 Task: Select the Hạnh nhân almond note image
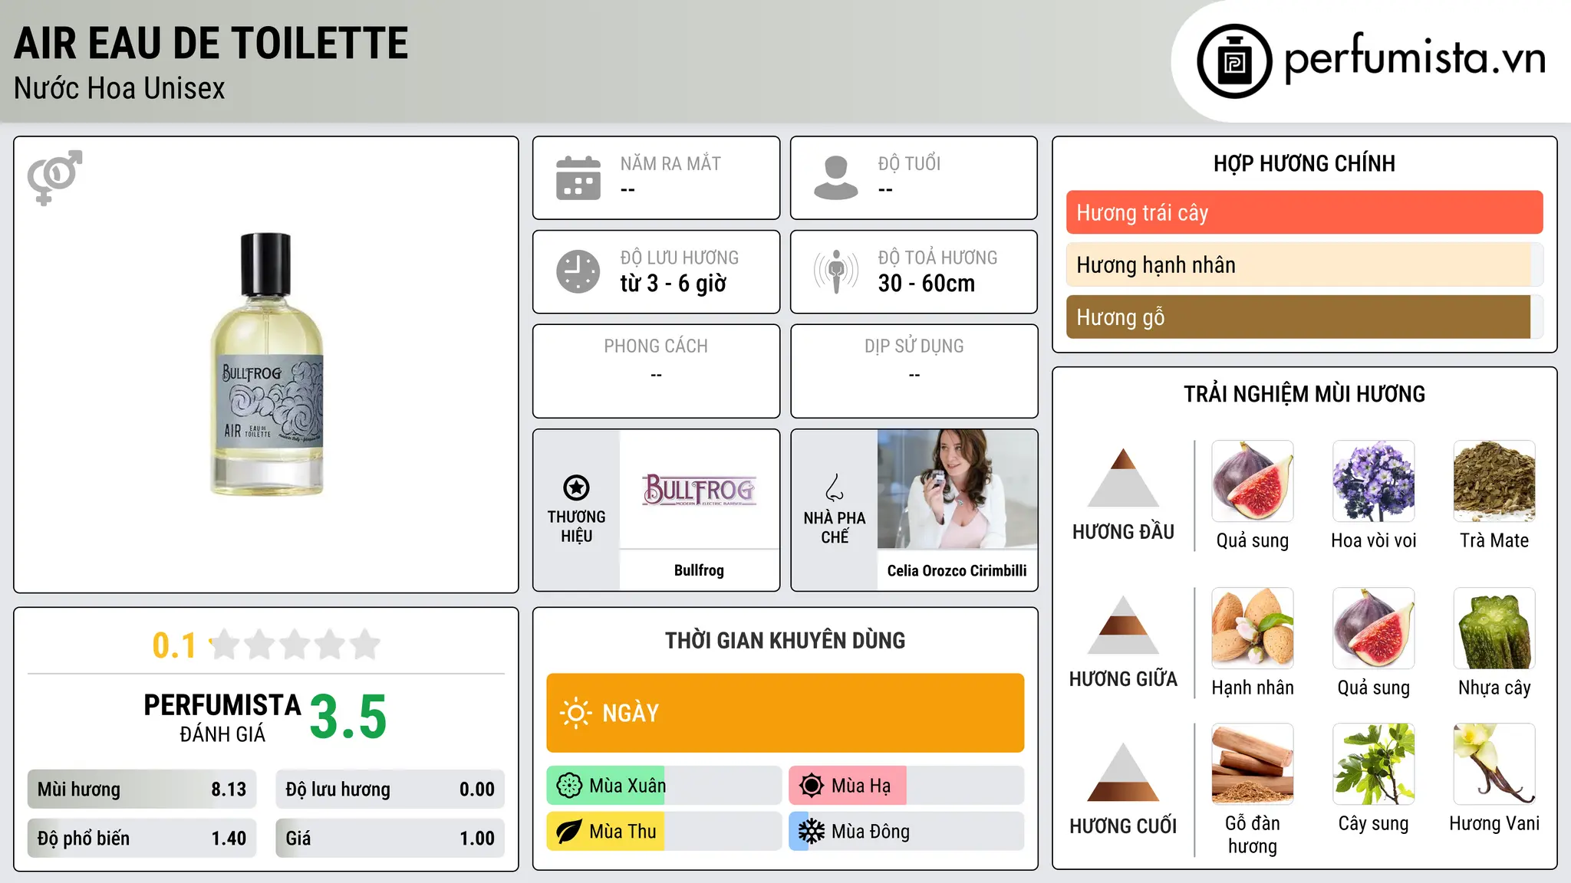point(1253,629)
